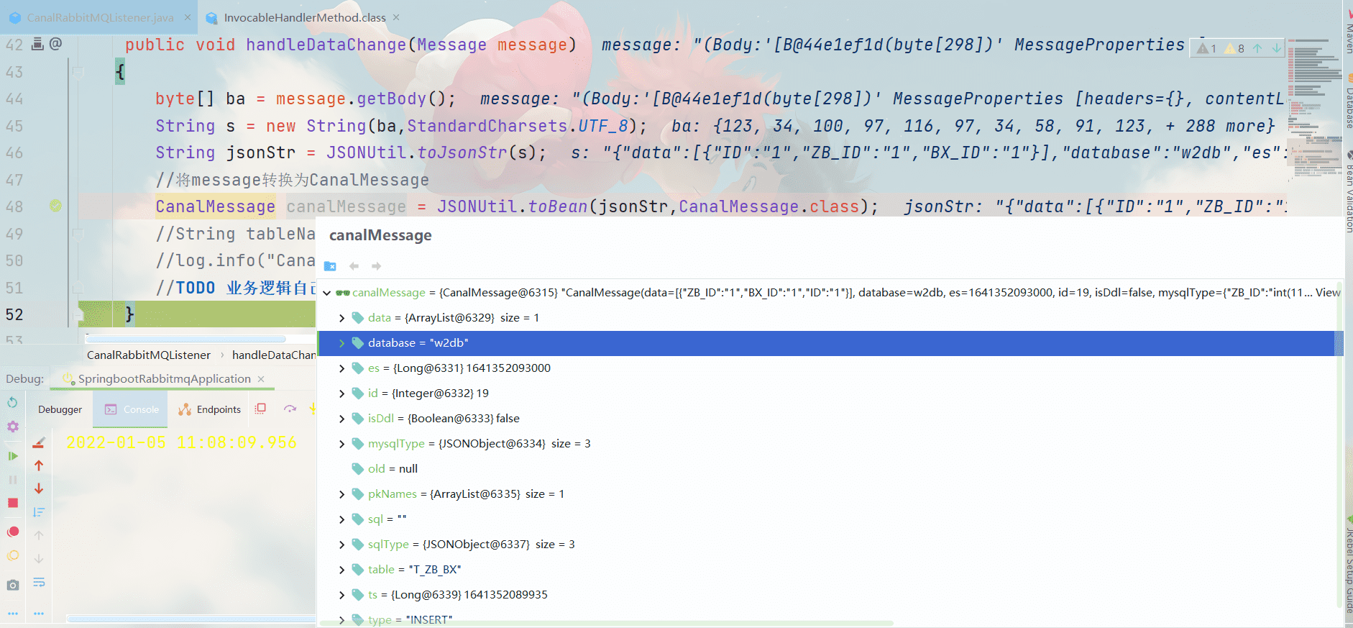
Task: Clear console output with eraser icon
Action: pyautogui.click(x=39, y=442)
